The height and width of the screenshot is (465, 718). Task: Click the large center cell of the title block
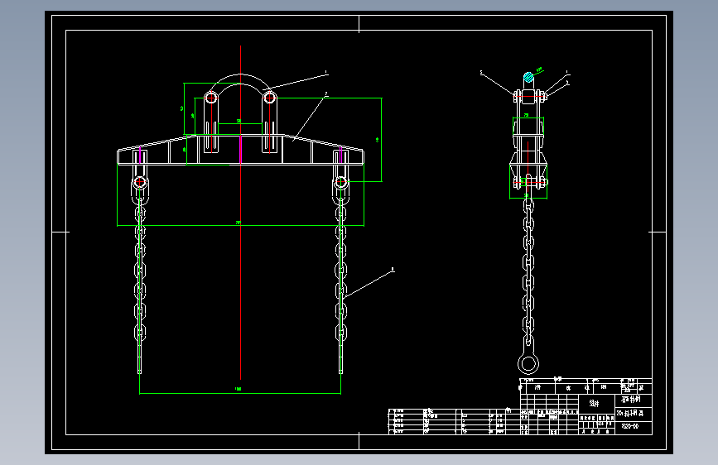coord(596,404)
